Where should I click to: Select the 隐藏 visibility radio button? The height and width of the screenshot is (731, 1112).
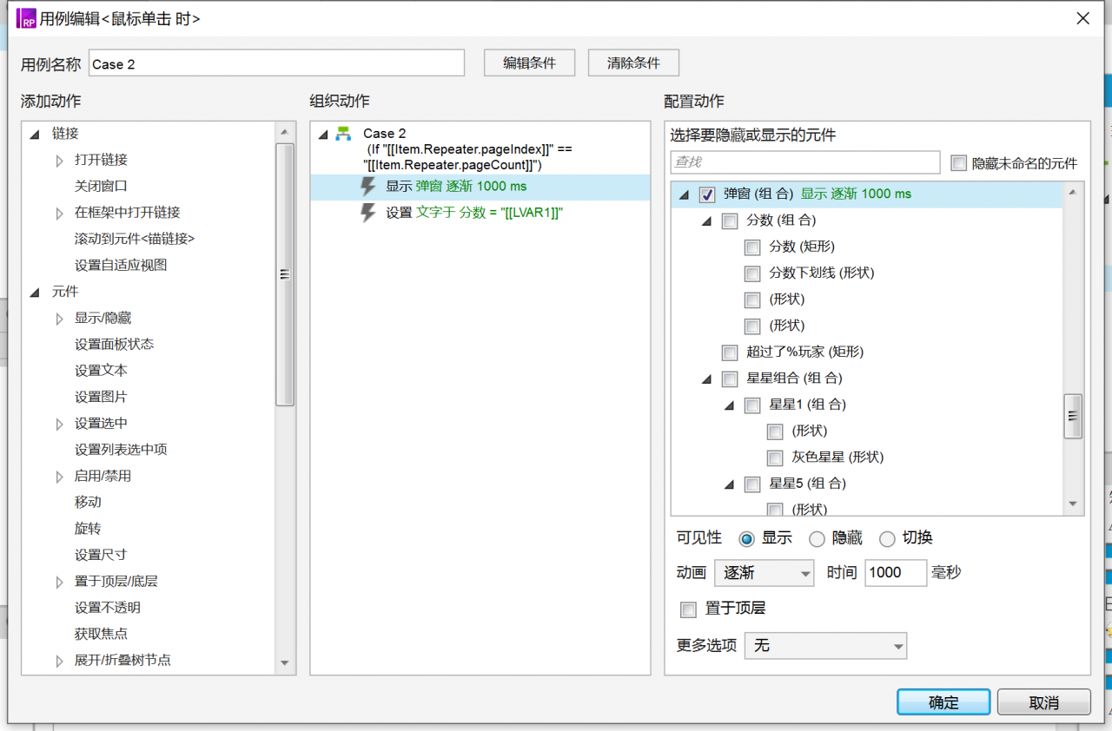[817, 539]
